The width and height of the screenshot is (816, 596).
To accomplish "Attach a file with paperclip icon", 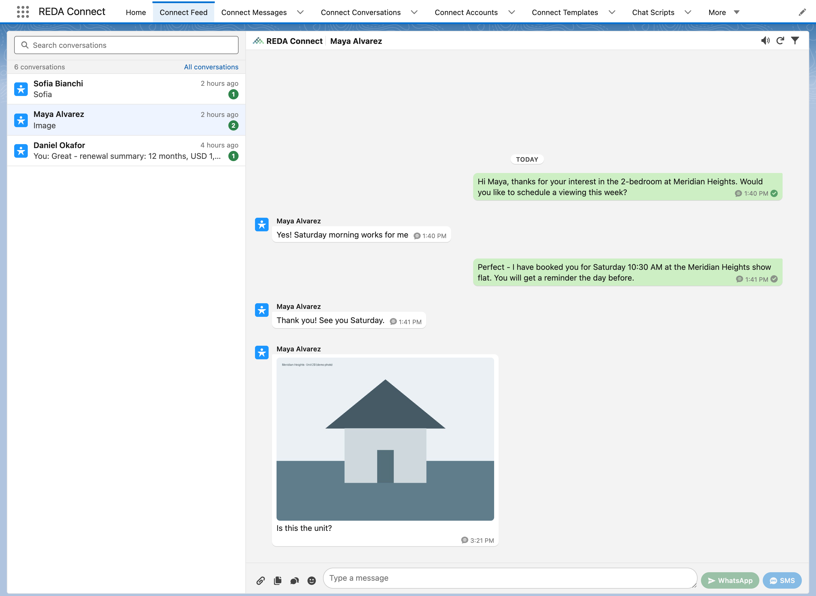I will [260, 580].
